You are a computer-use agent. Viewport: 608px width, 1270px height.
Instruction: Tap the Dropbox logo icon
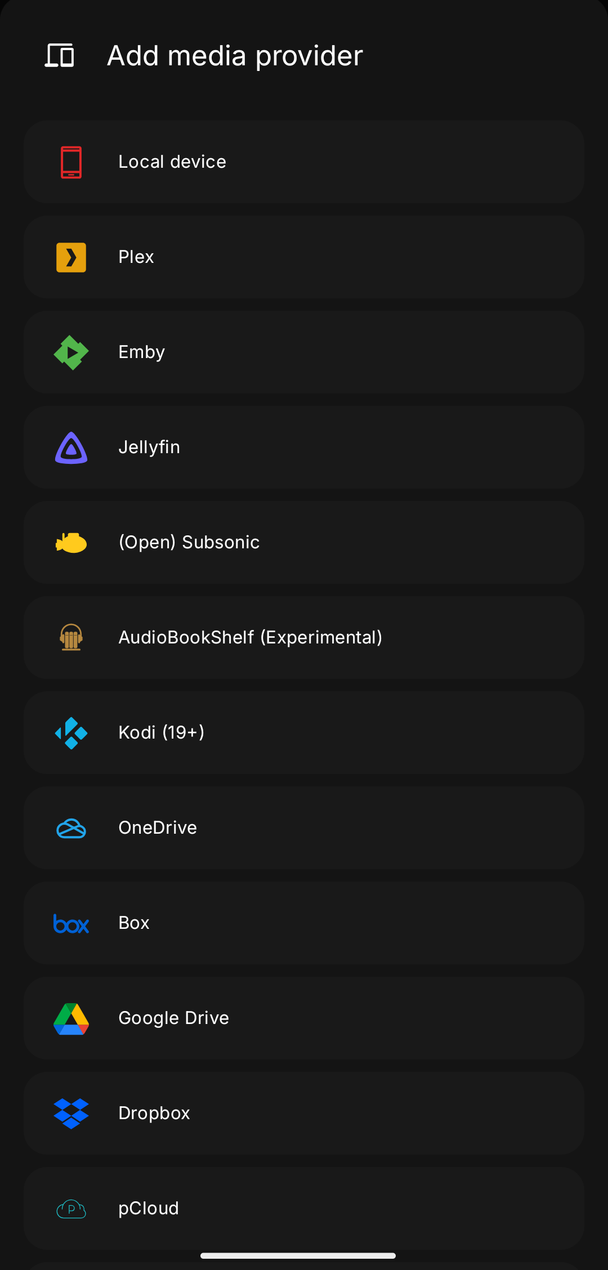[x=71, y=1114]
